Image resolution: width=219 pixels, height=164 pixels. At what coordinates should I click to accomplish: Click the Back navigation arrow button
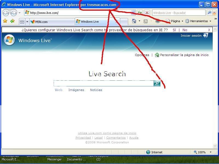point(6,13)
